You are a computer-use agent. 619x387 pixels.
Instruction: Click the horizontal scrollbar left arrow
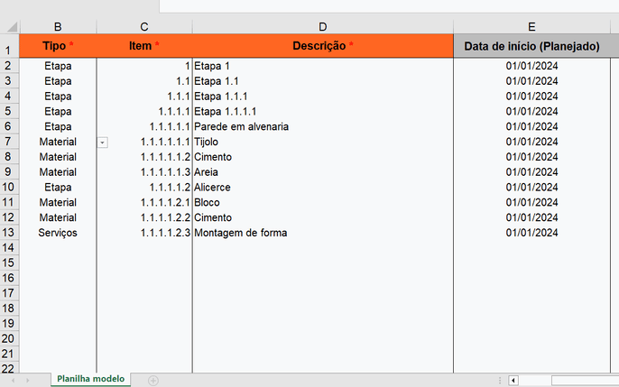coord(513,381)
